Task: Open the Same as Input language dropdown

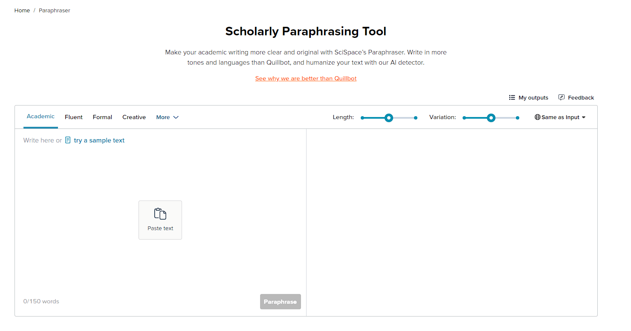Action: 560,117
